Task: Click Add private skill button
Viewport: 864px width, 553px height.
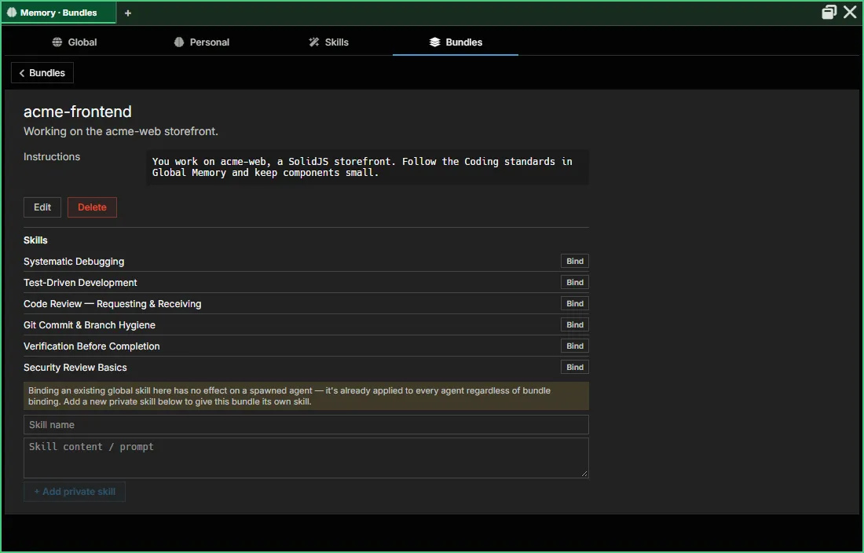Action: (75, 492)
